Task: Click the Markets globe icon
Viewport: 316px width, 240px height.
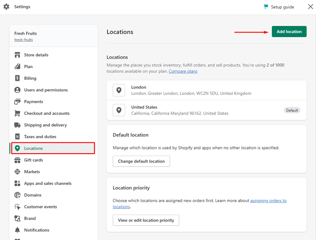Action: 17,171
